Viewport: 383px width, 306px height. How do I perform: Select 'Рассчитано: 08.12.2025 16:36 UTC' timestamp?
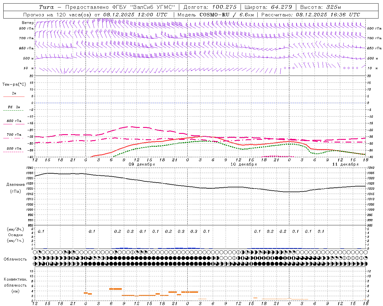311,15
